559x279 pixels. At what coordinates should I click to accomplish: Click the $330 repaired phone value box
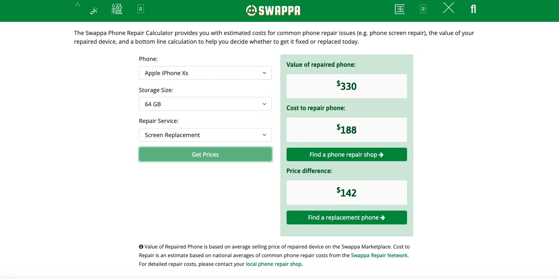(x=347, y=86)
